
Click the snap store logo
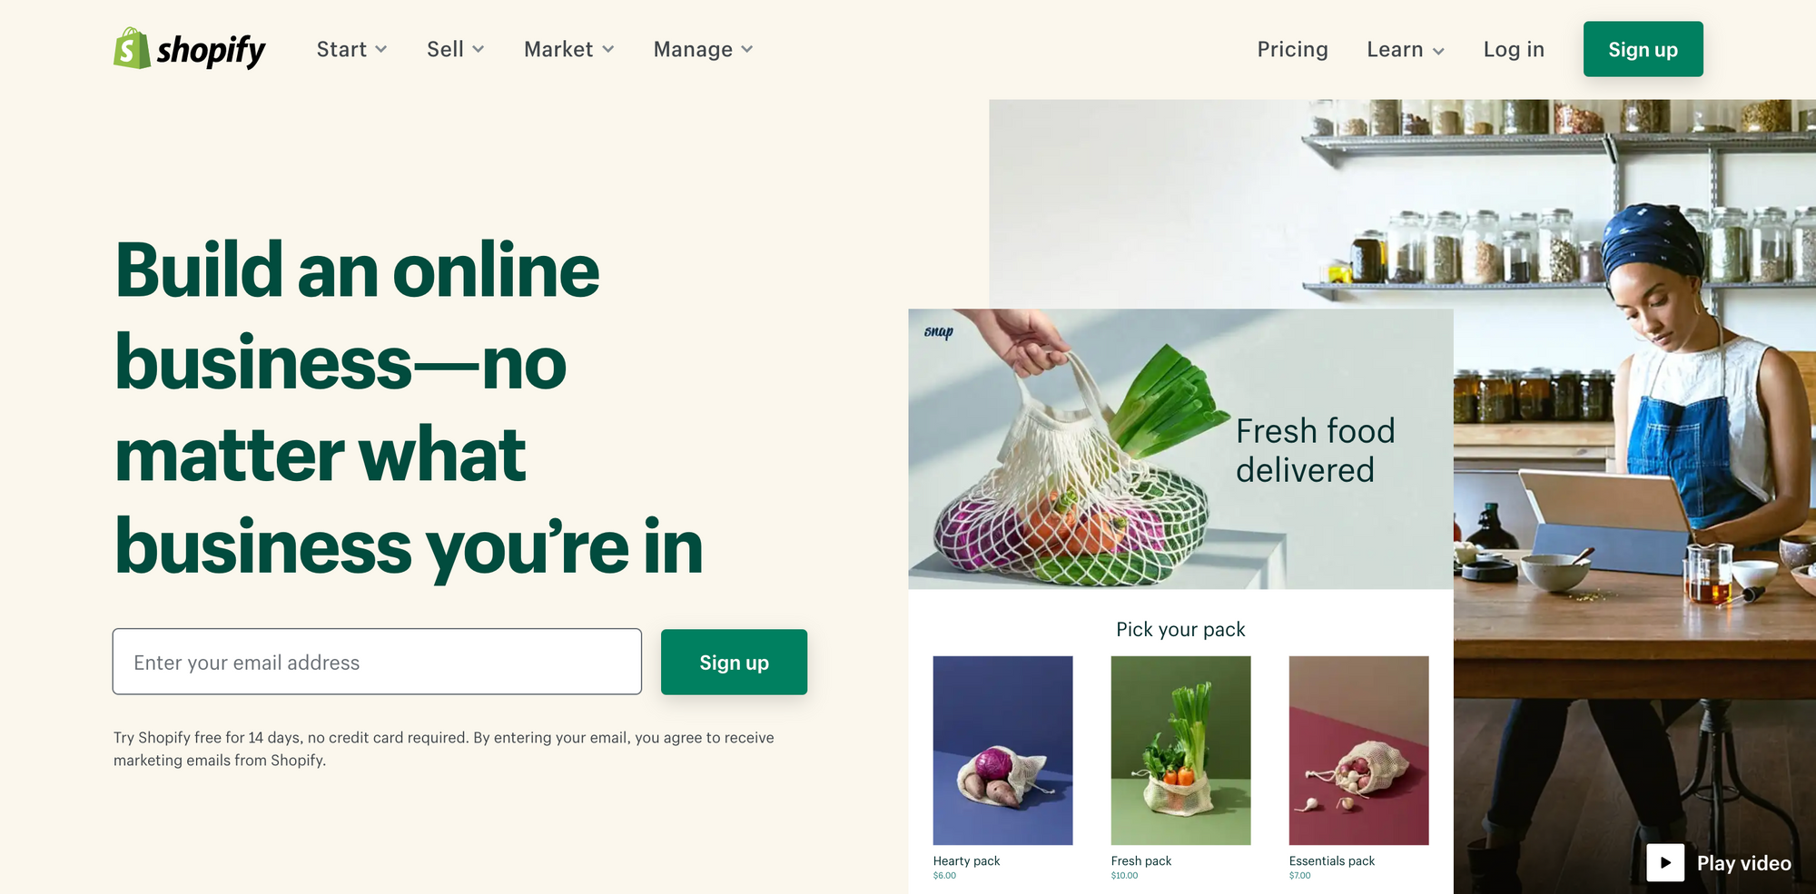coord(939,332)
